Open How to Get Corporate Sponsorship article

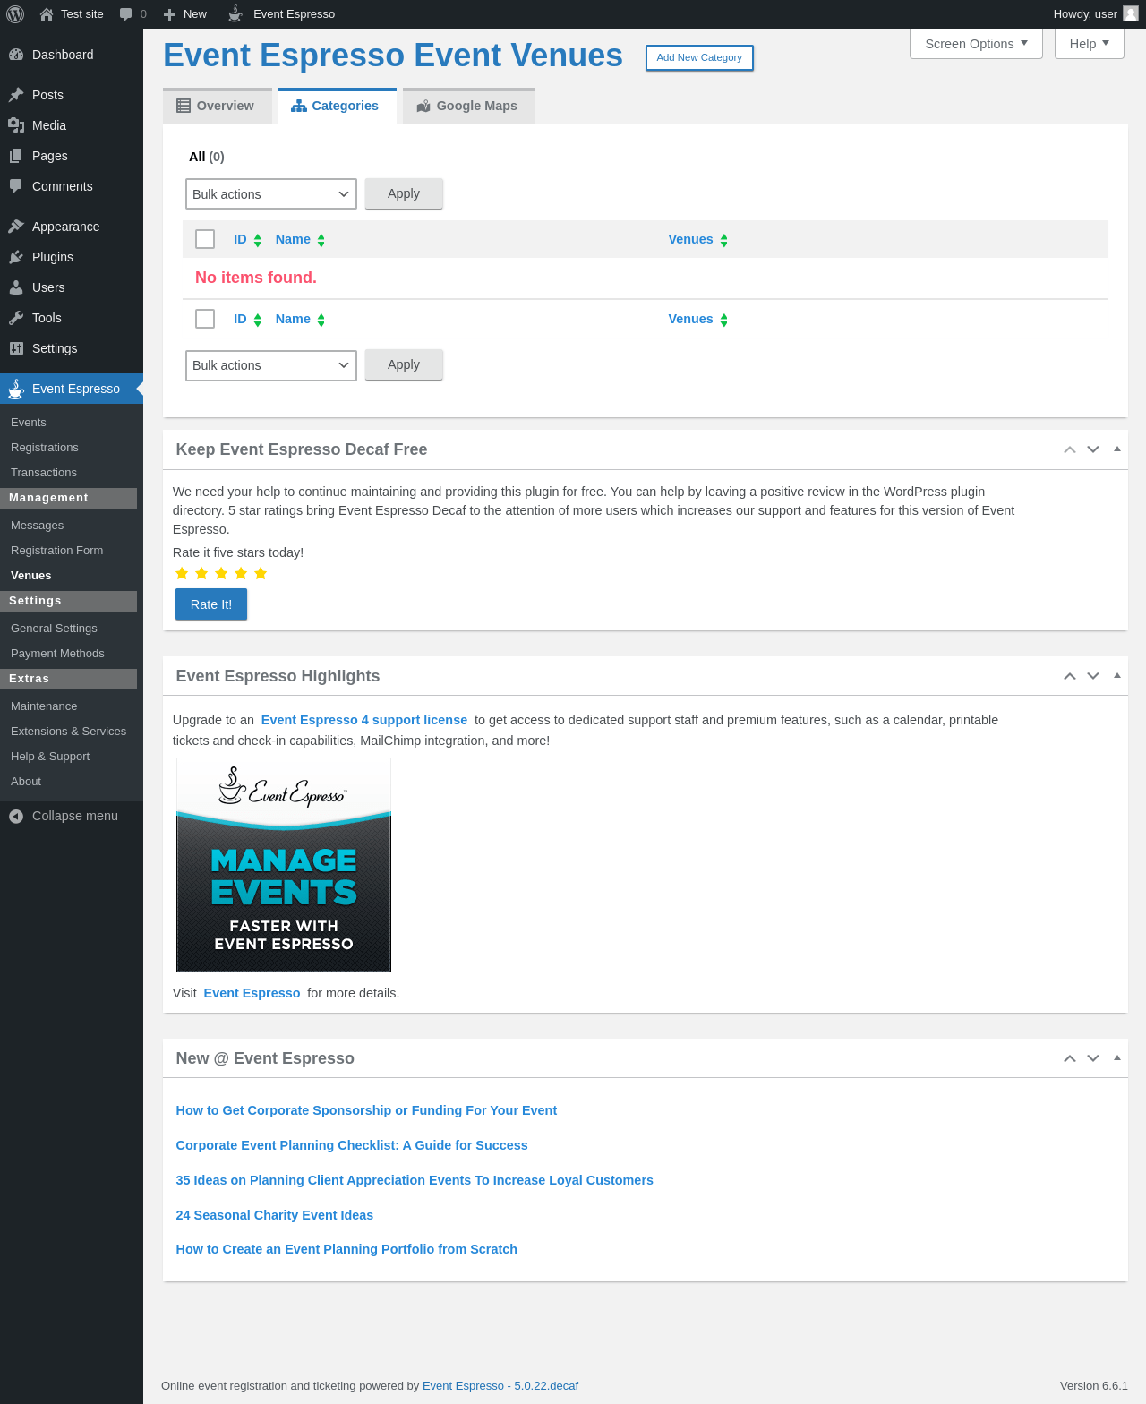click(366, 1110)
